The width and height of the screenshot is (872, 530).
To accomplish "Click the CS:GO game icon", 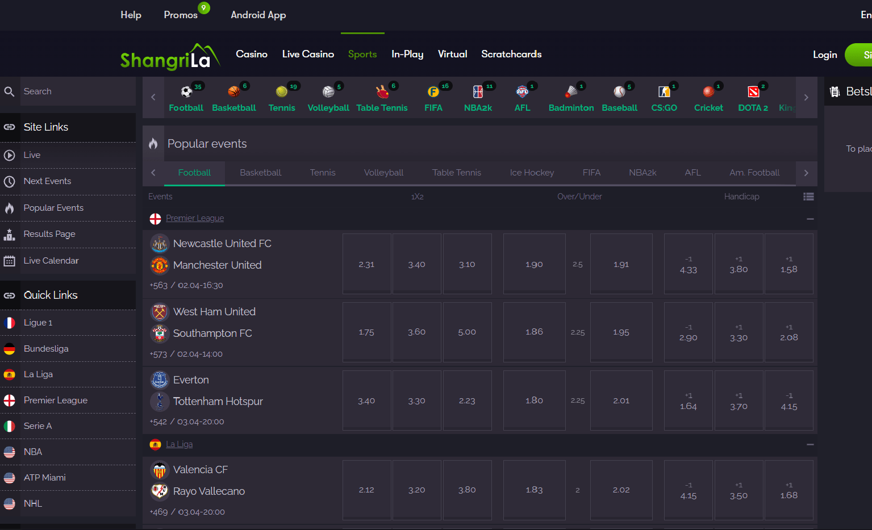I will click(x=664, y=92).
